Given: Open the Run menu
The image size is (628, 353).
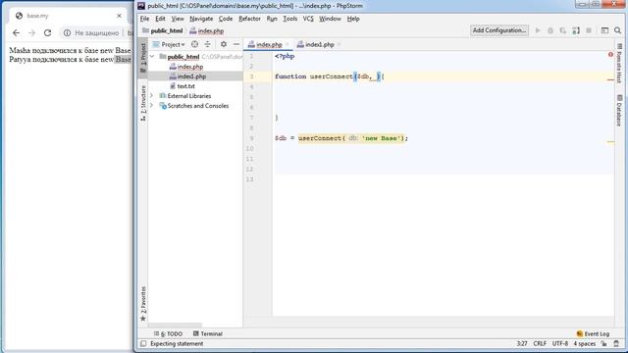Looking at the screenshot, I should pos(272,19).
